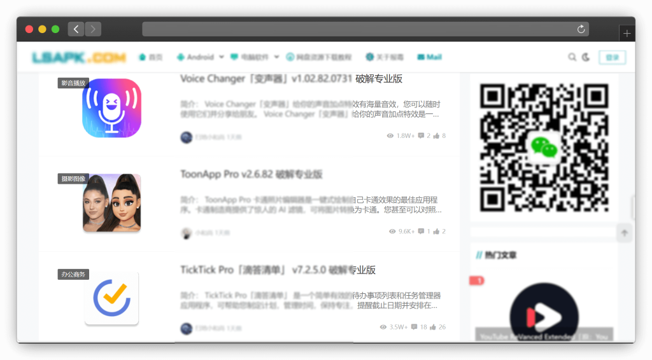This screenshot has width=652, height=360.
Task: Like the TickTick Pro post with thumbs-up
Action: coord(433,327)
